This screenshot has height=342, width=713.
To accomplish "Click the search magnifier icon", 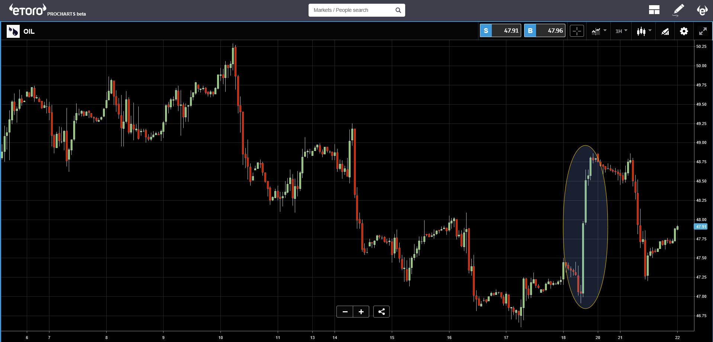I will point(398,10).
